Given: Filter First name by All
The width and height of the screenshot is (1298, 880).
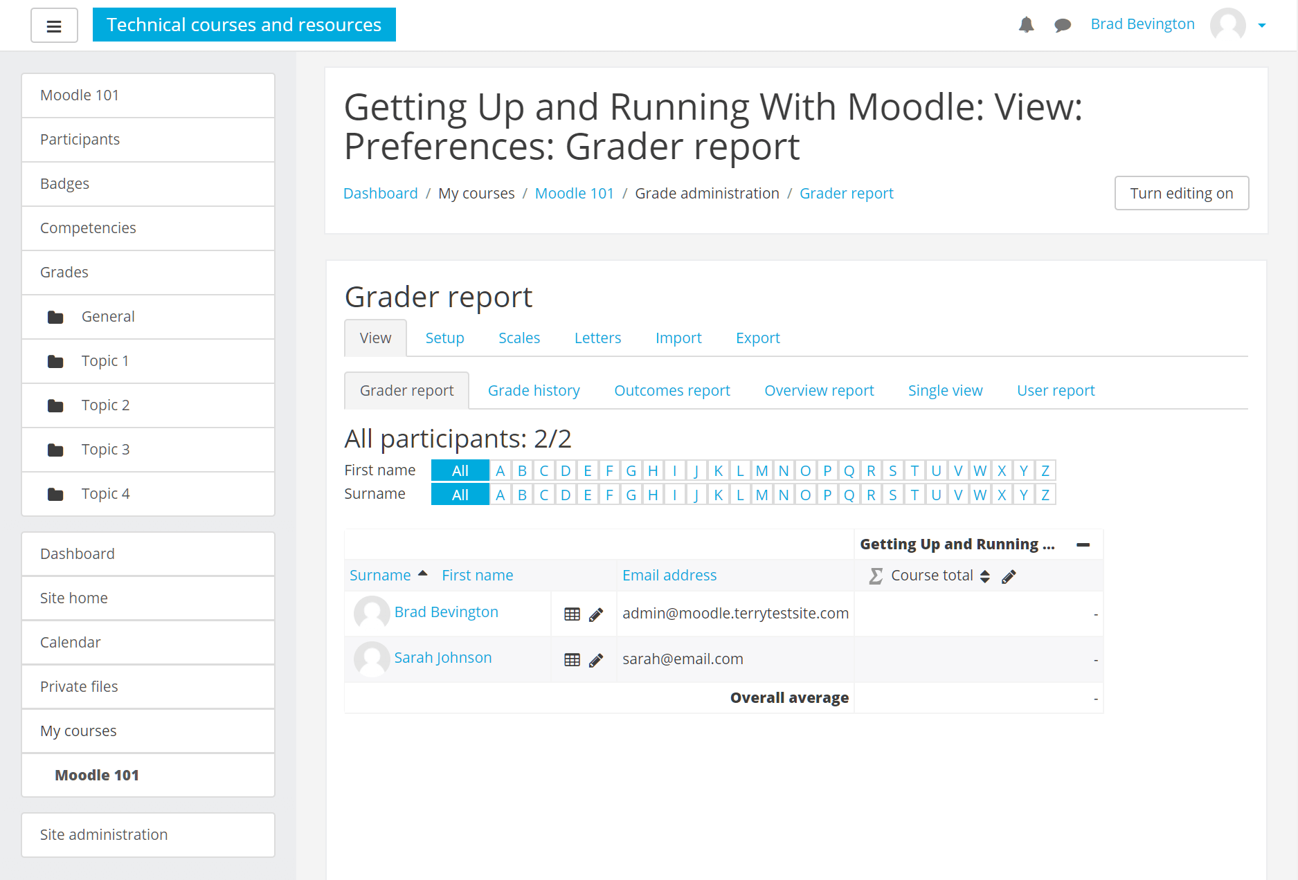Looking at the screenshot, I should 460,470.
